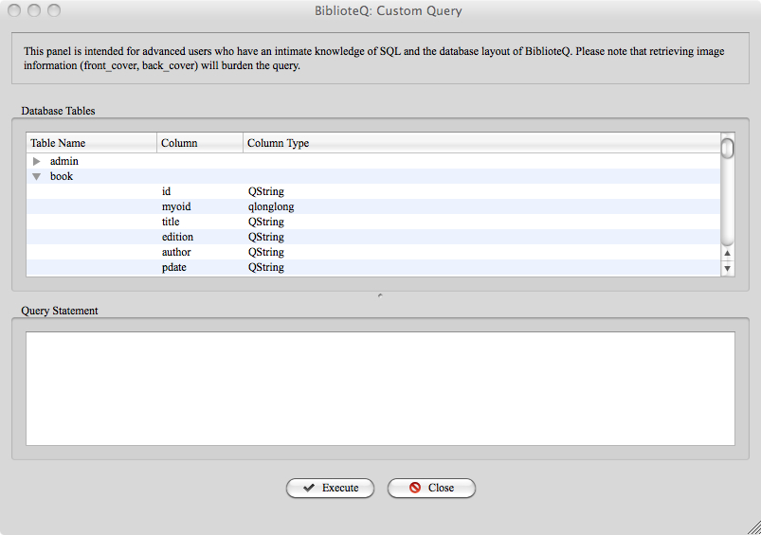Viewport: 761px width, 535px height.
Task: Click the red close window button
Action: pyautogui.click(x=14, y=10)
